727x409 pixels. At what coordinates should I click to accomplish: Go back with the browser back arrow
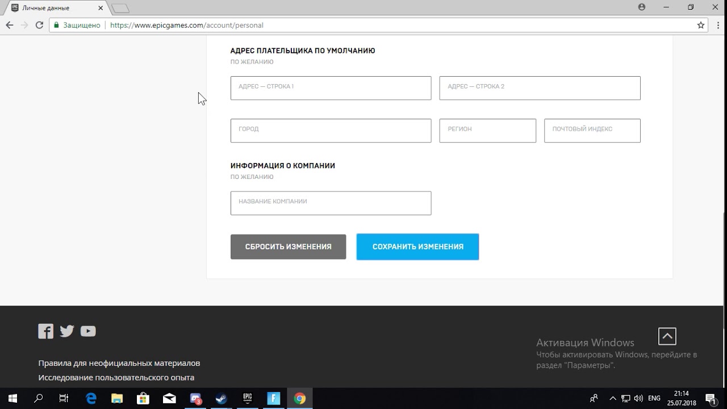pyautogui.click(x=10, y=25)
